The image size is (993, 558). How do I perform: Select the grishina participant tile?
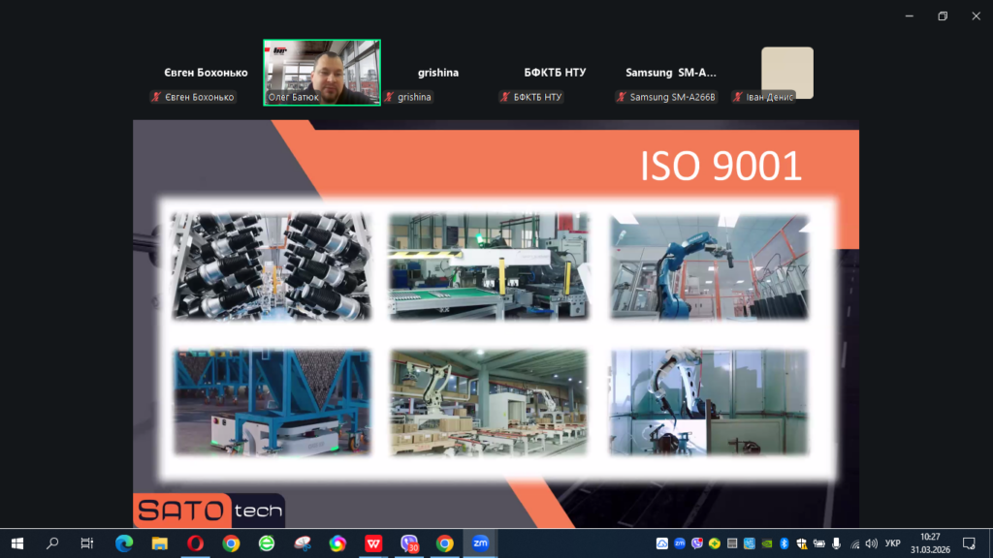point(438,74)
